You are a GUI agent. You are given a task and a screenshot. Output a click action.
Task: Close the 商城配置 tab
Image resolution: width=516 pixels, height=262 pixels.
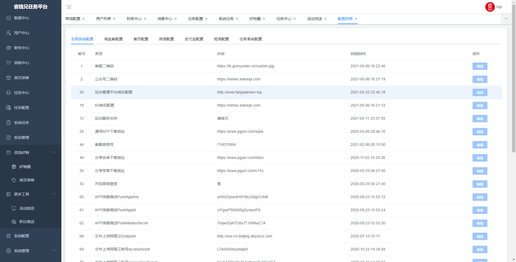pos(84,19)
